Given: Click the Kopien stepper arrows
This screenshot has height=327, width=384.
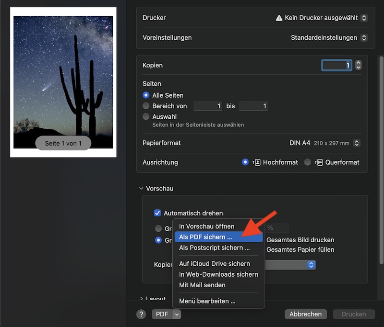Looking at the screenshot, I should coord(358,65).
